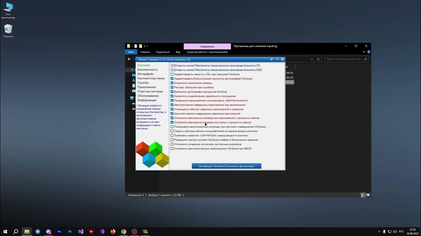Enable Ctrl+Alt+Del requirement before login
This screenshot has height=236, width=421.
coord(172,135)
